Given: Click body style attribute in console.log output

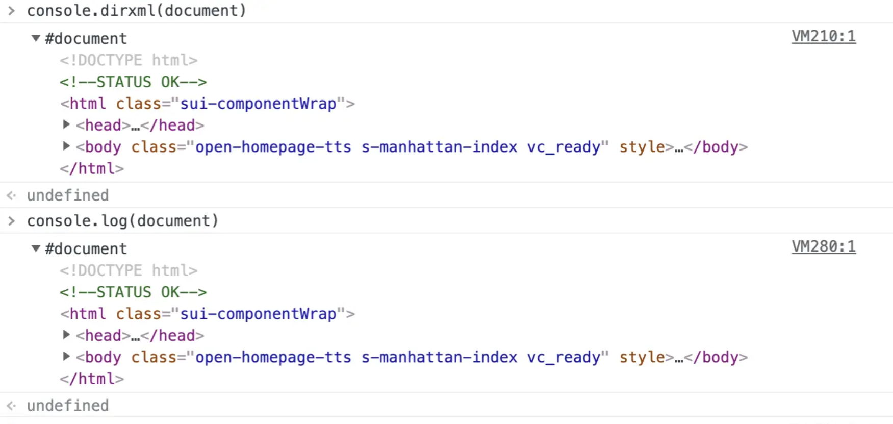Looking at the screenshot, I should [x=642, y=357].
